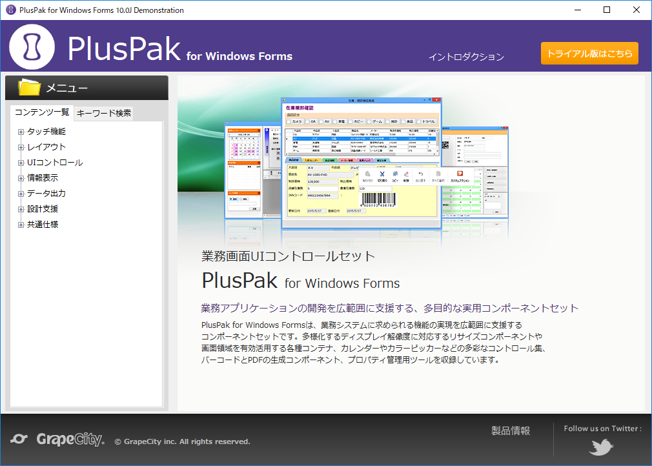Select the 共通仕様 tree item label
Image resolution: width=652 pixels, height=466 pixels.
point(43,225)
